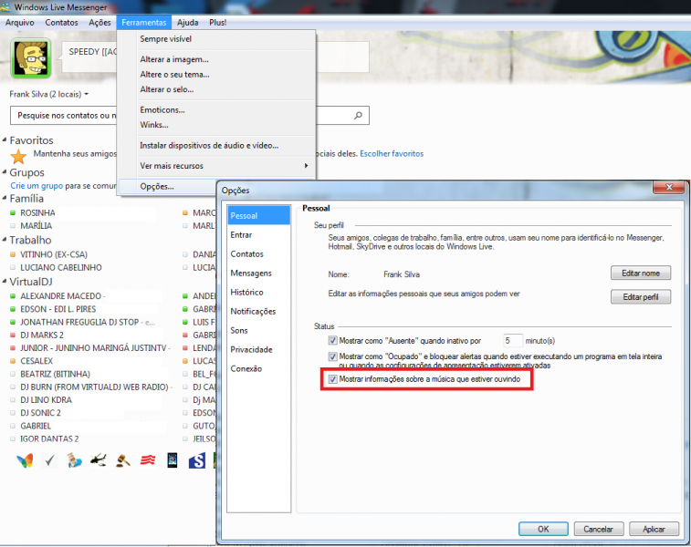
Task: Click the gray checkmark icon in bottom bar
Action: (x=49, y=460)
